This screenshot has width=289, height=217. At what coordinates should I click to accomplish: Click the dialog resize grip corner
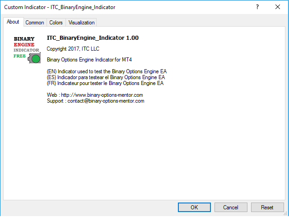pos(286,214)
